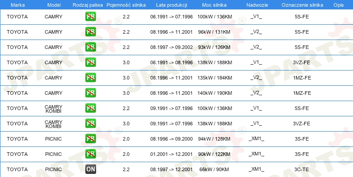Select the 3C-TE engine code cell

[x=302, y=169]
